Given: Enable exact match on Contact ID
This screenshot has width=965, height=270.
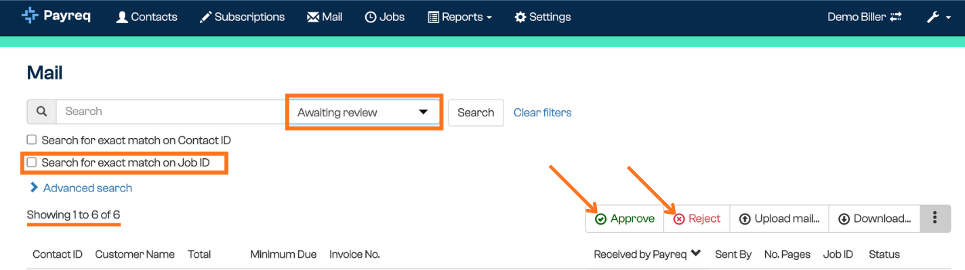Looking at the screenshot, I should tap(31, 140).
